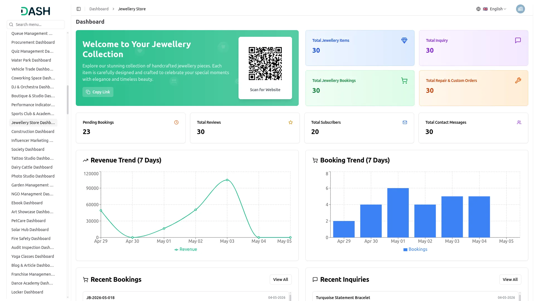Click the cart icon beside Recent Bookings
Image resolution: width=535 pixels, height=301 pixels.
tap(86, 280)
